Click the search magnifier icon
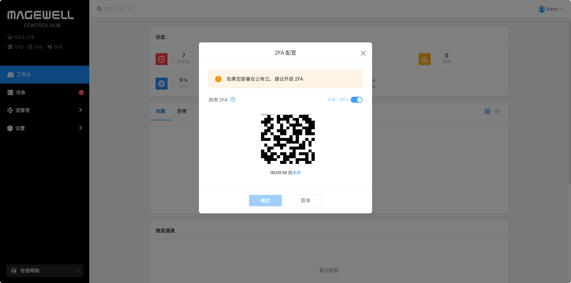 coord(99,9)
